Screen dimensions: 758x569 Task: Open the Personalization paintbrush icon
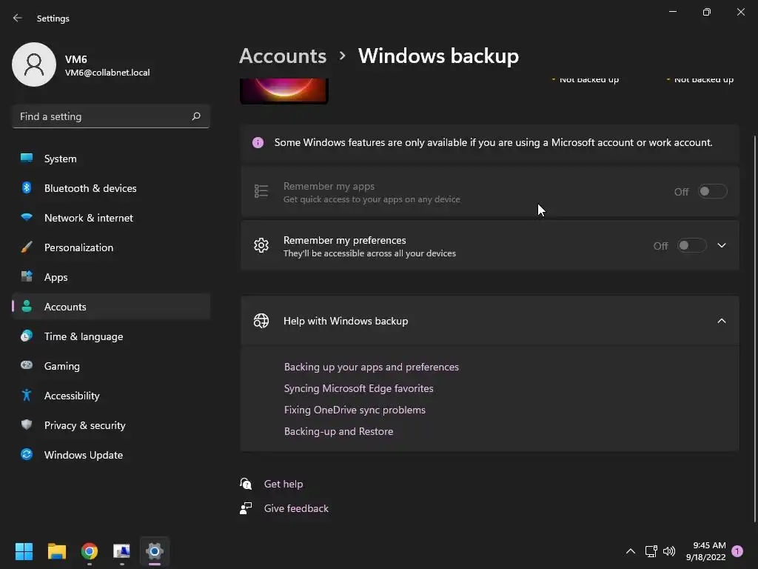(x=27, y=247)
